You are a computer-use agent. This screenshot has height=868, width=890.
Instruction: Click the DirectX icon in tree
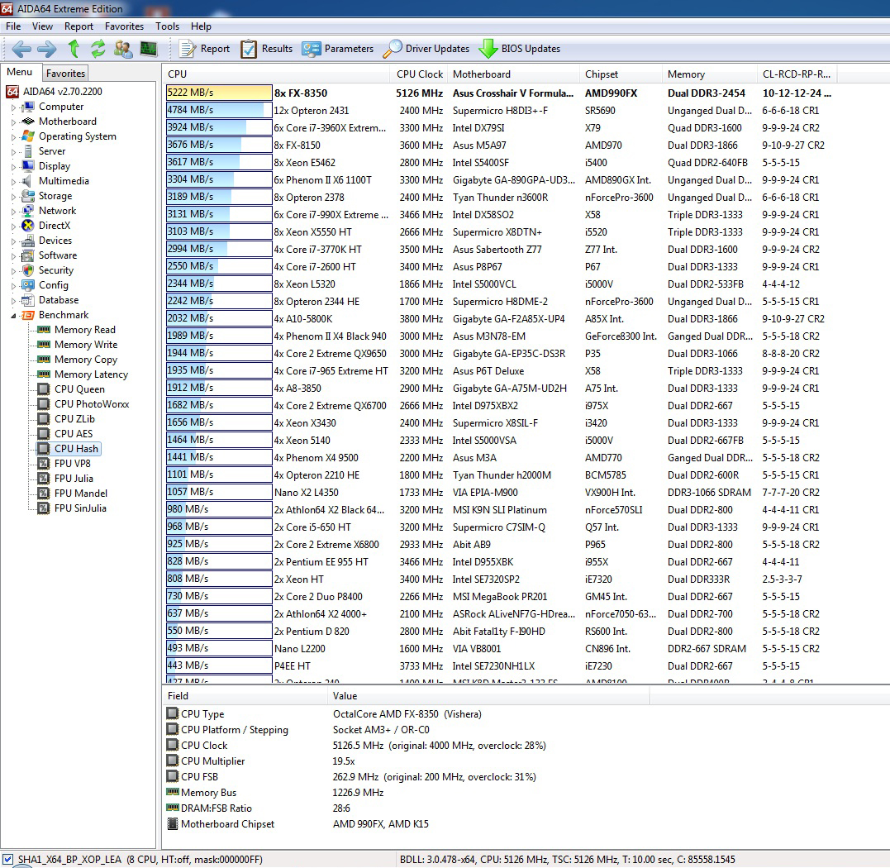tap(28, 226)
